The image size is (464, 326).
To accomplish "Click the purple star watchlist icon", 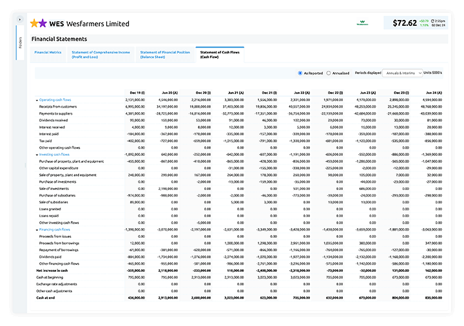I will coord(43,23).
